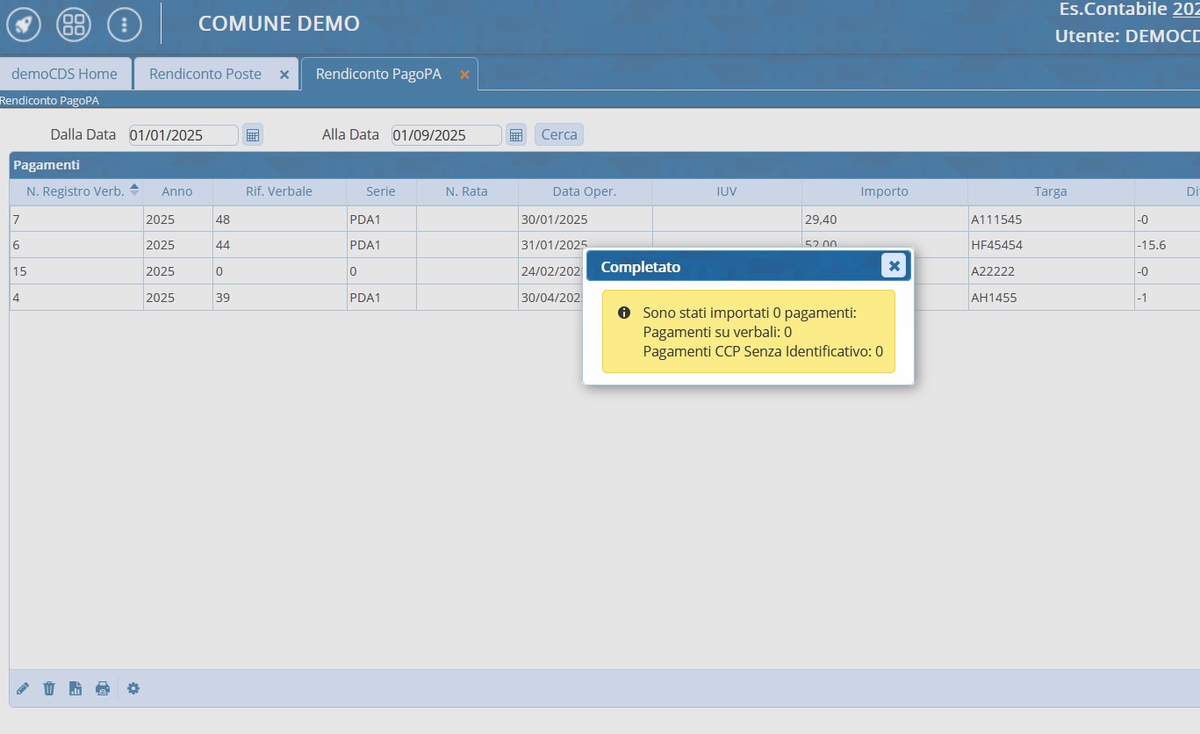Close the Completato dialog

coord(894,265)
